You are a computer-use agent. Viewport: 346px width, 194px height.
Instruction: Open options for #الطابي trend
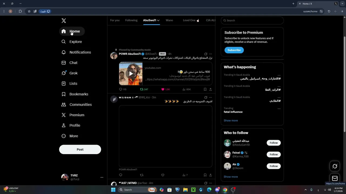(279, 98)
